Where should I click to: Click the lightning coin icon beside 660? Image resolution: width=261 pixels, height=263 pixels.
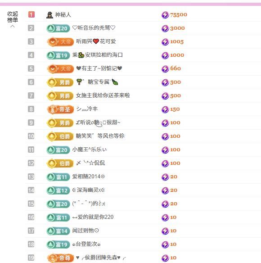(165, 69)
